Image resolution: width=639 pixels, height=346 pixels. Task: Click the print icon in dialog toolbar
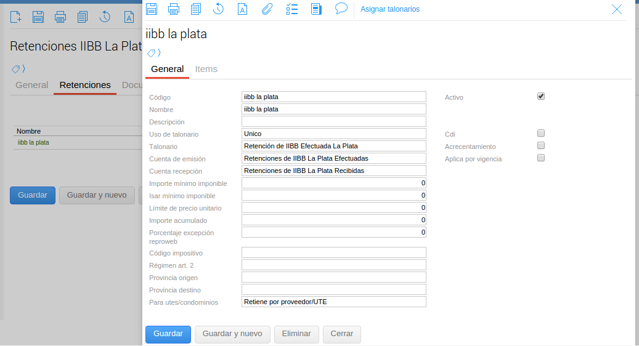coord(174,9)
